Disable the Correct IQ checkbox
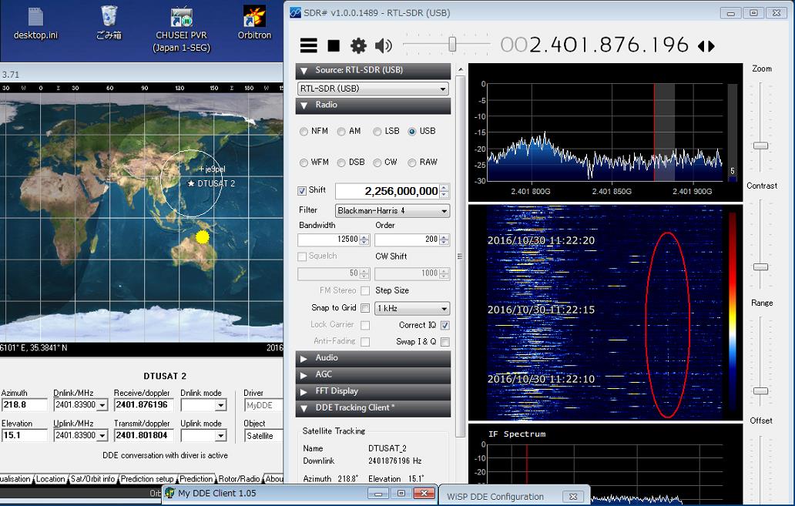This screenshot has height=506, width=795. (445, 325)
